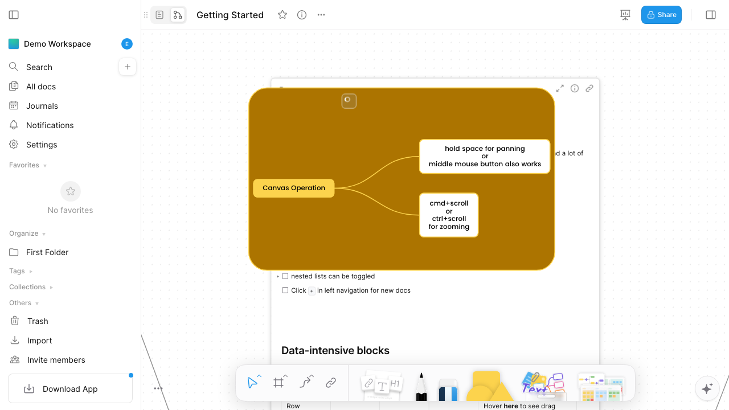Open the templates tool

point(601,387)
